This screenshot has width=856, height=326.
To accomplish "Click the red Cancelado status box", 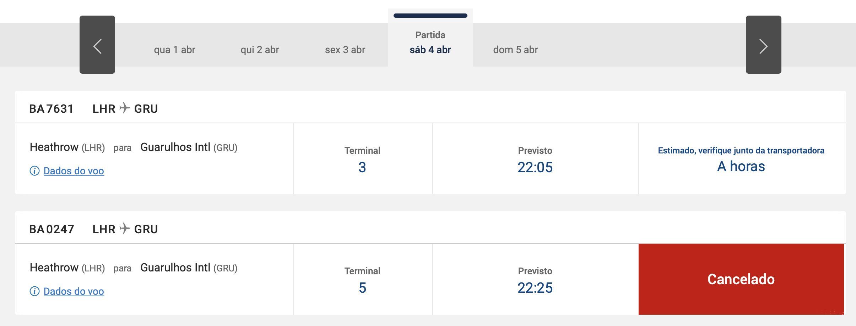I will click(741, 279).
